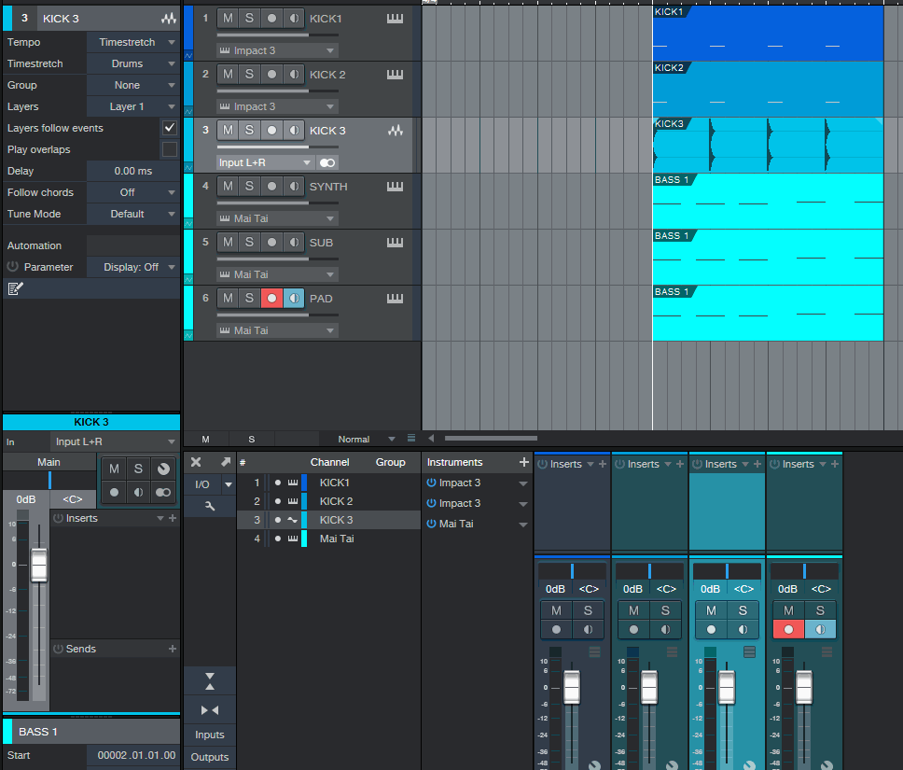Click the inspector KICK 3 volume fader
The image size is (903, 770).
tap(39, 566)
